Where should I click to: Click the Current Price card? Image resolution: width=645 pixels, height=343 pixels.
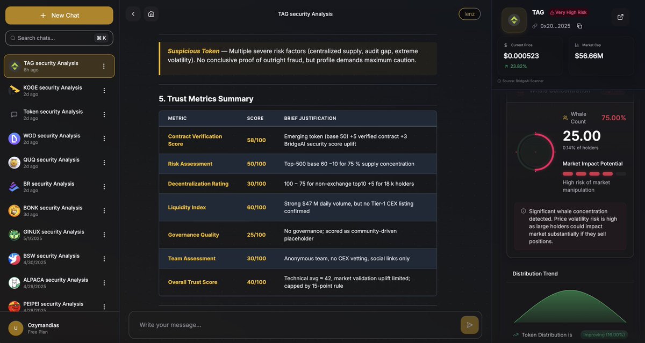[x=530, y=56]
